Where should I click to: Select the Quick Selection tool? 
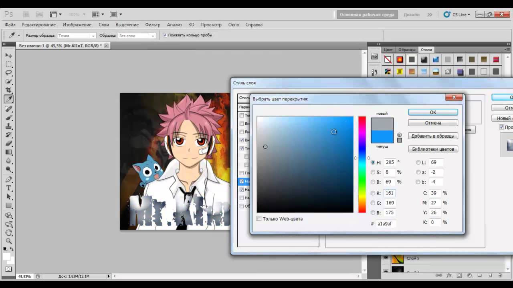coord(8,82)
